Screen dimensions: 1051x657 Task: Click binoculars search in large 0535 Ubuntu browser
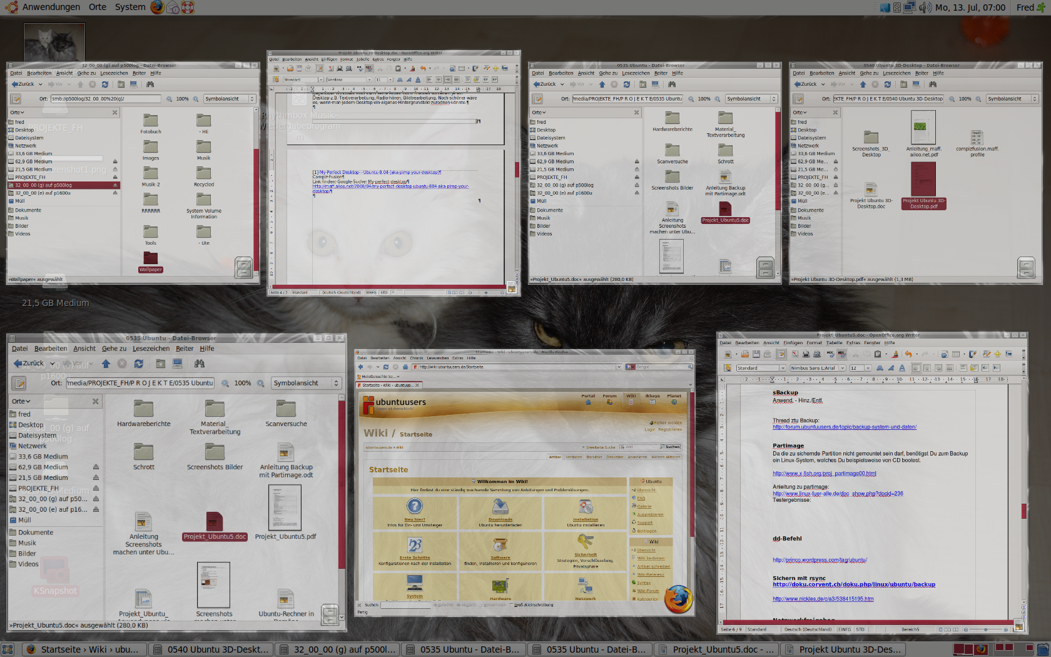pos(200,364)
